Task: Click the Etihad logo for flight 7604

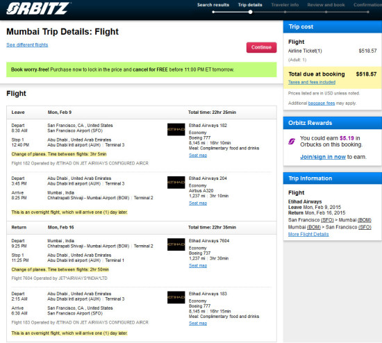Action: 176,244
